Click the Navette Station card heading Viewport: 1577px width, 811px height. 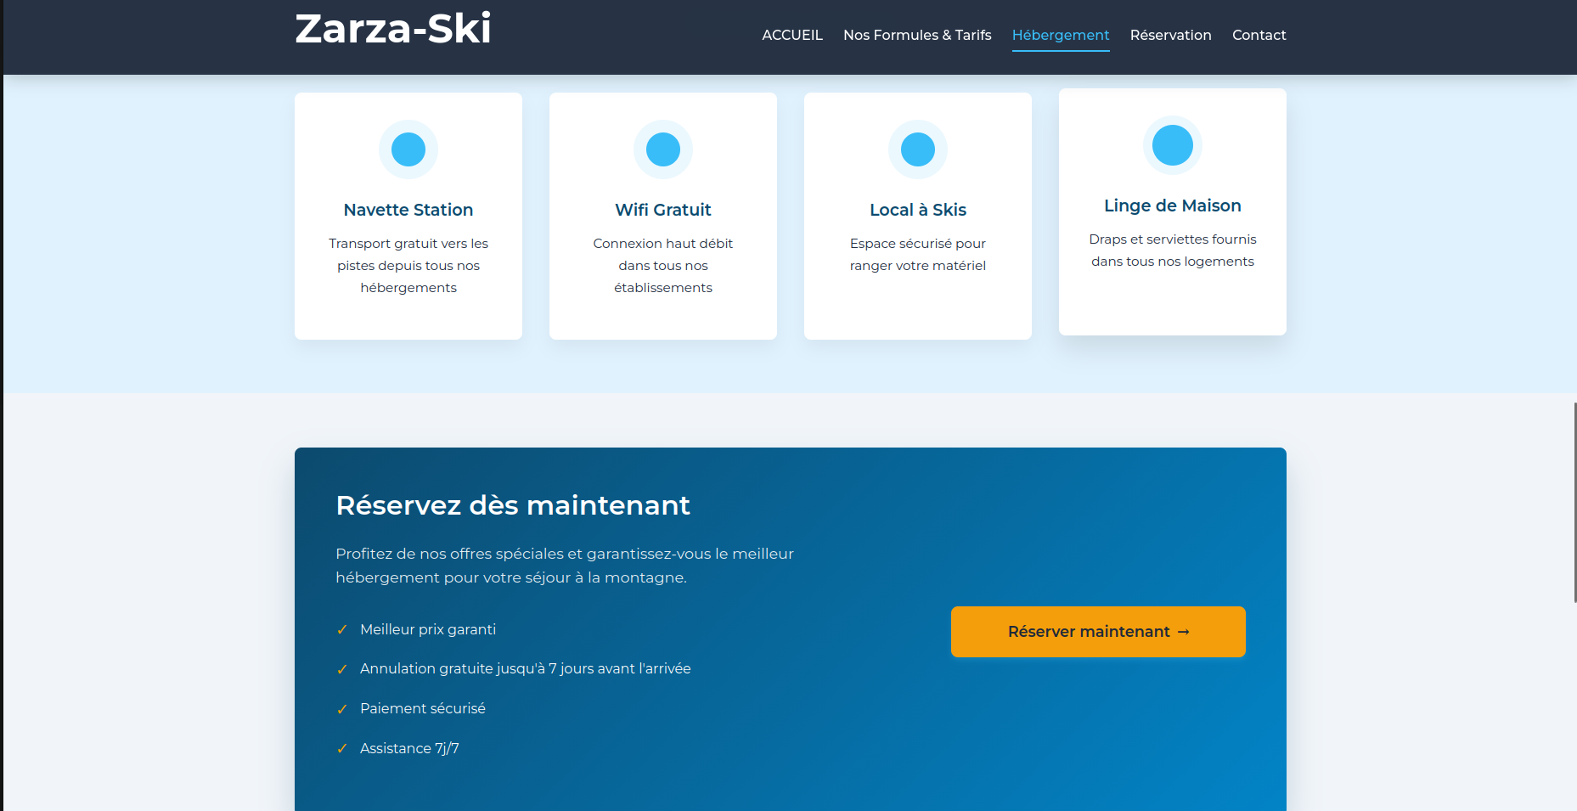(408, 210)
